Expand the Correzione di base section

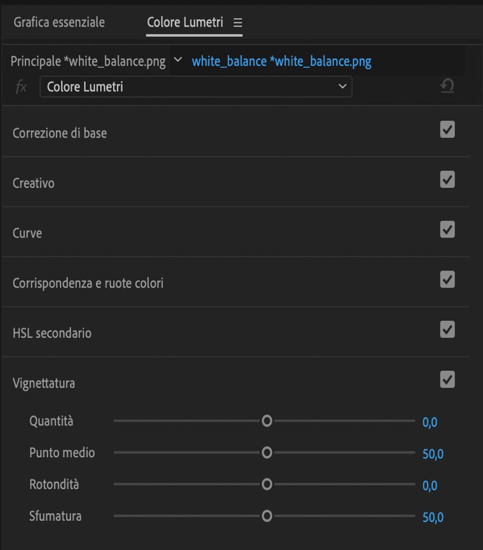[60, 133]
